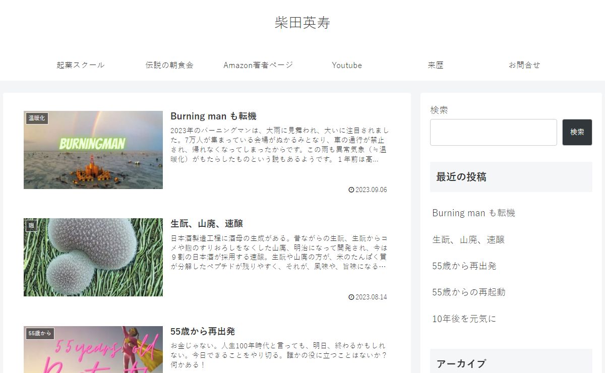Open the Burning man thumbnail image
Image resolution: width=605 pixels, height=373 pixels.
point(93,150)
